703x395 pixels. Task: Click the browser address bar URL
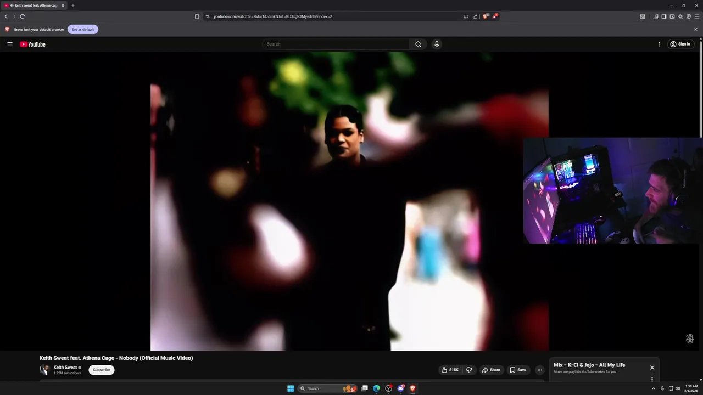[272, 16]
